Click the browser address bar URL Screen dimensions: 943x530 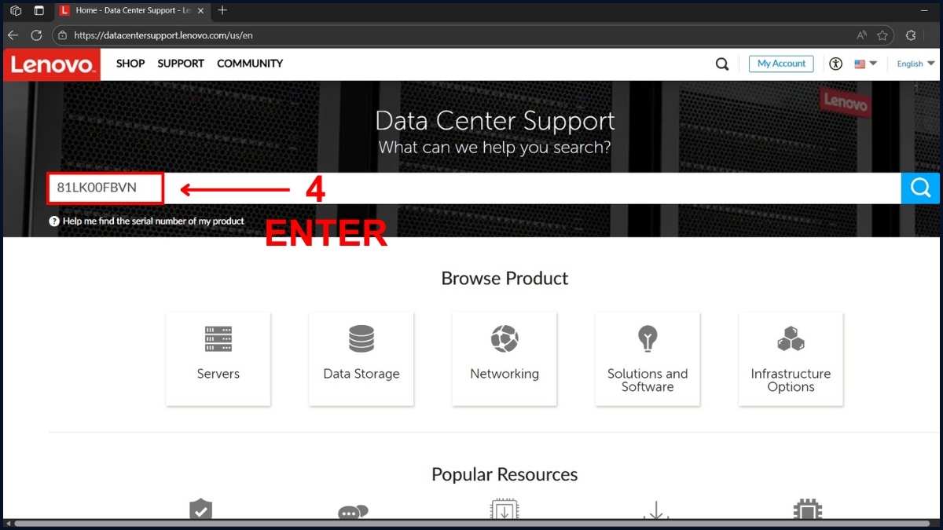coord(163,35)
